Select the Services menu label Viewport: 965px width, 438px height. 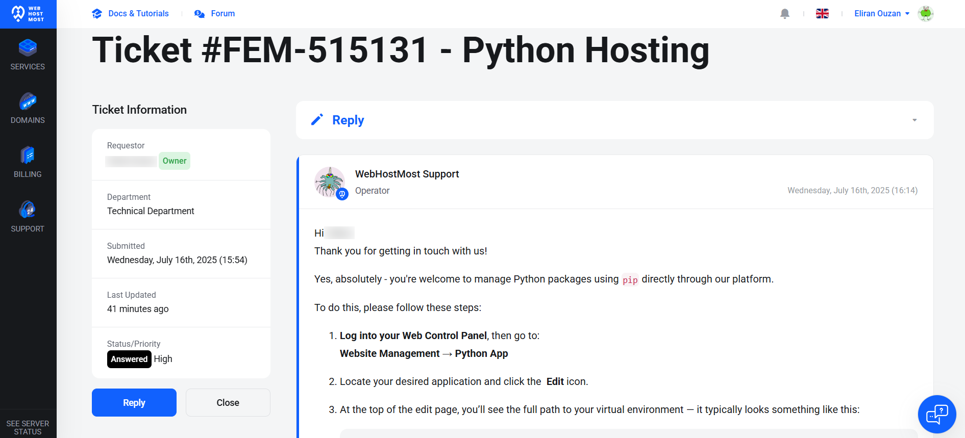(28, 67)
